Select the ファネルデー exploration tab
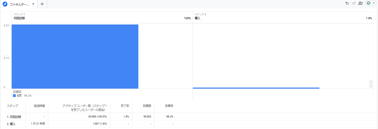Image resolution: width=378 pixels, height=129 pixels. [19, 4]
